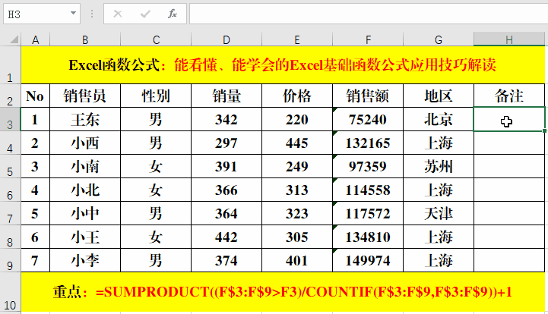Click the quantity cell '342'
This screenshot has width=548, height=314.
226,119
